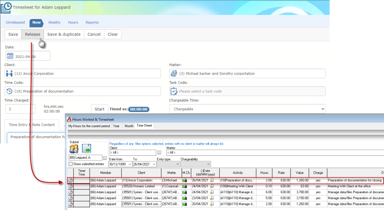Sort by the Hours column header
The image size is (384, 218).
pyautogui.click(x=264, y=173)
